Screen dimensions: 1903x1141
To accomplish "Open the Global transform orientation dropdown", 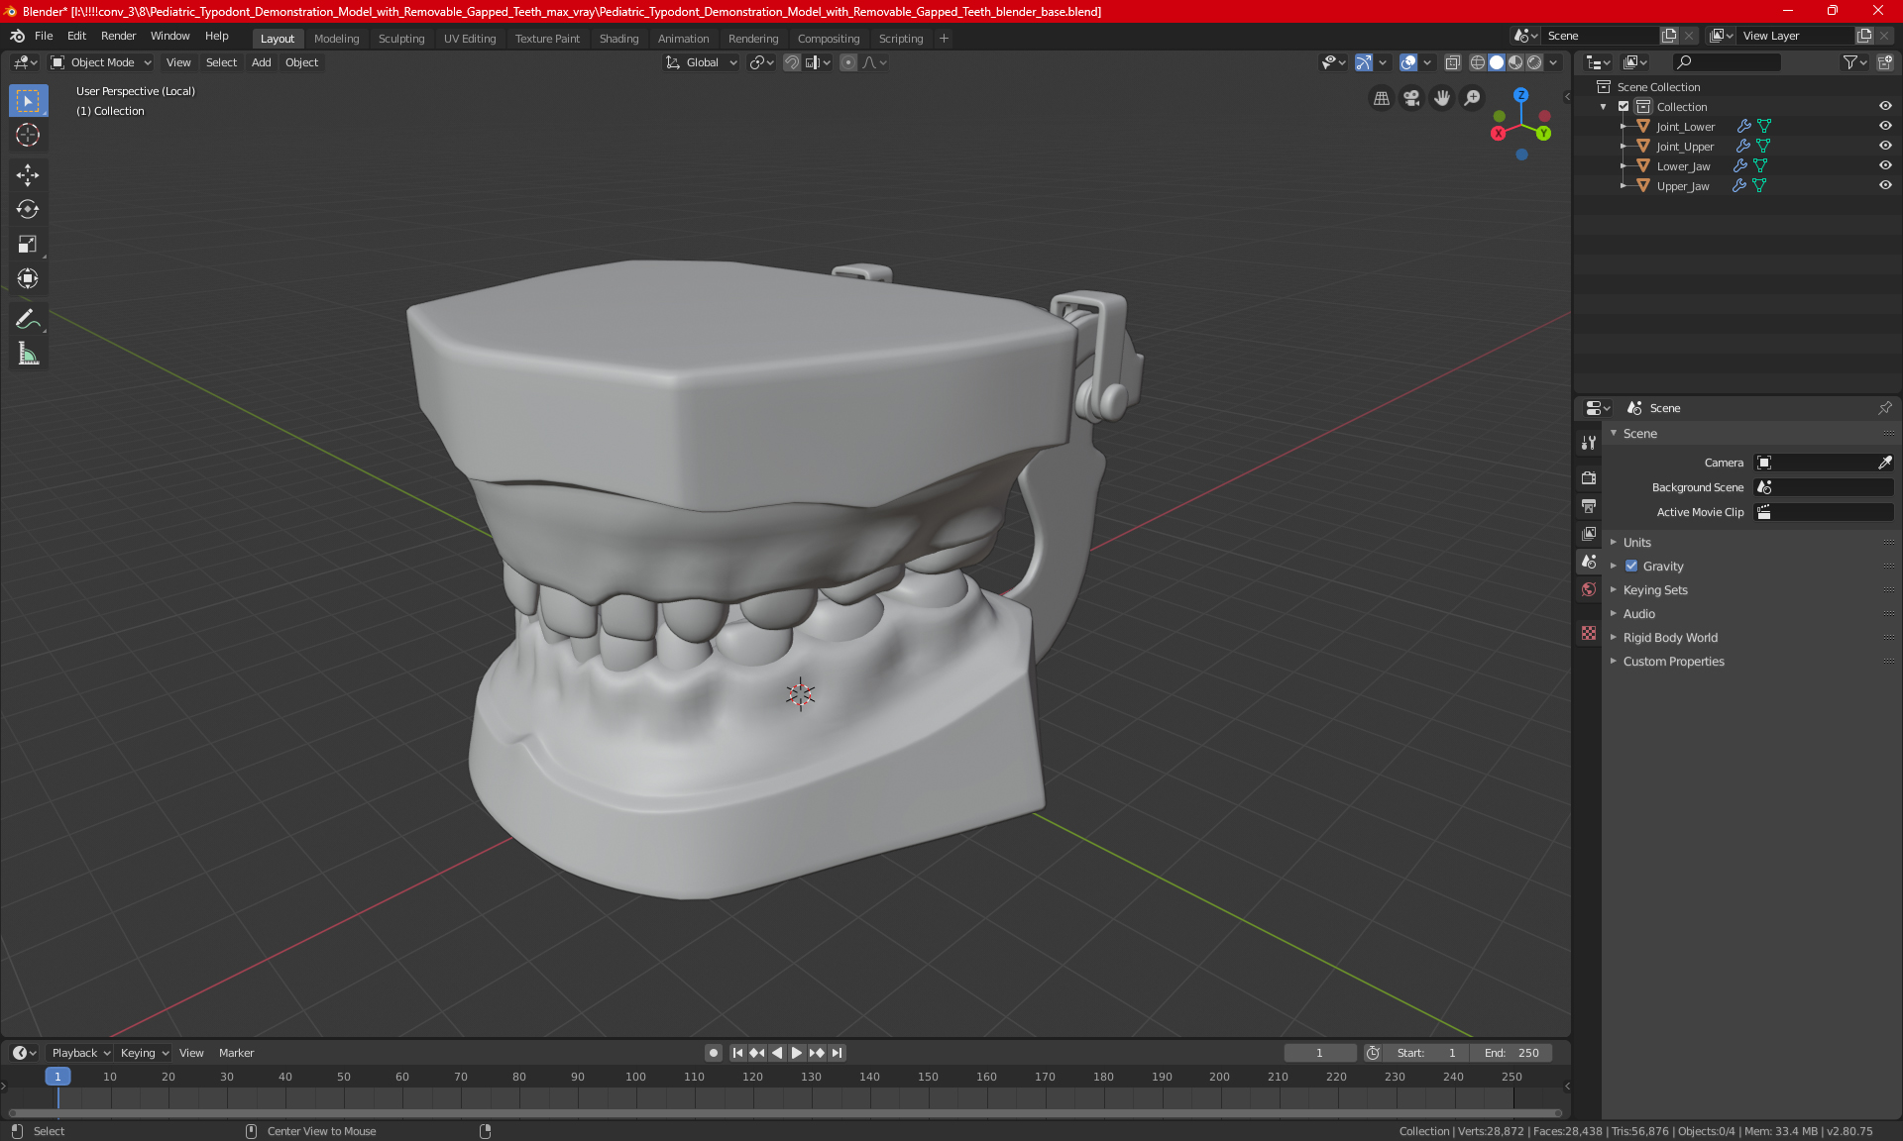I will pos(702,62).
